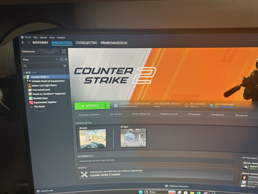Open the Справка menu
The width and height of the screenshot is (258, 194).
point(61,37)
